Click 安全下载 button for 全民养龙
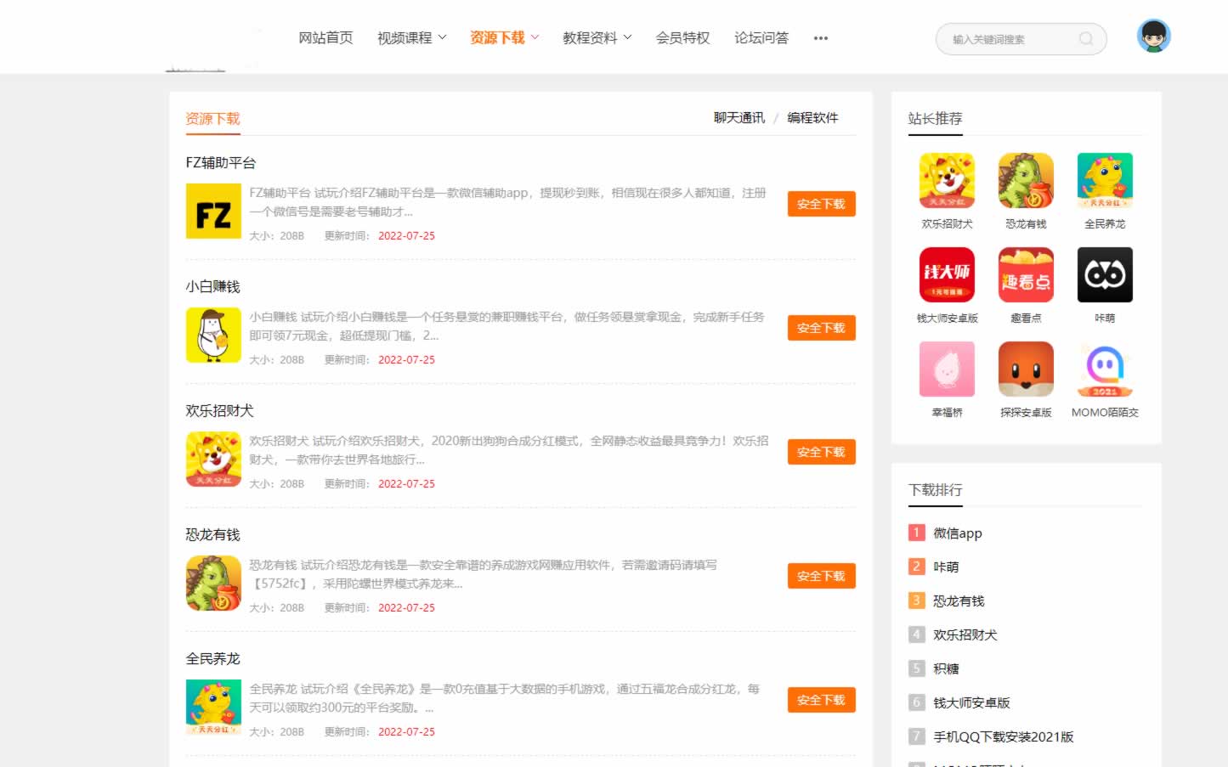1228x767 pixels. pos(821,700)
